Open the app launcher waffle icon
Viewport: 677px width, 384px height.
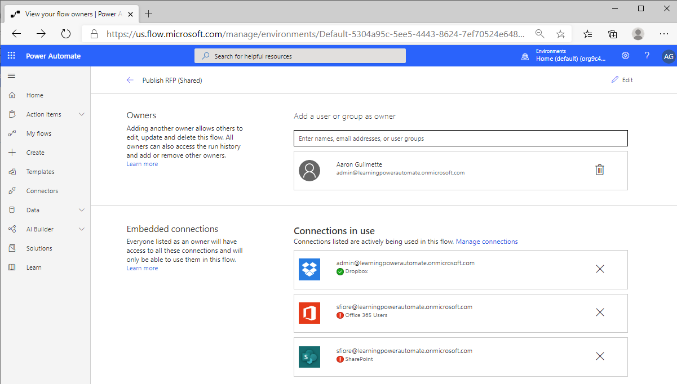pos(11,56)
